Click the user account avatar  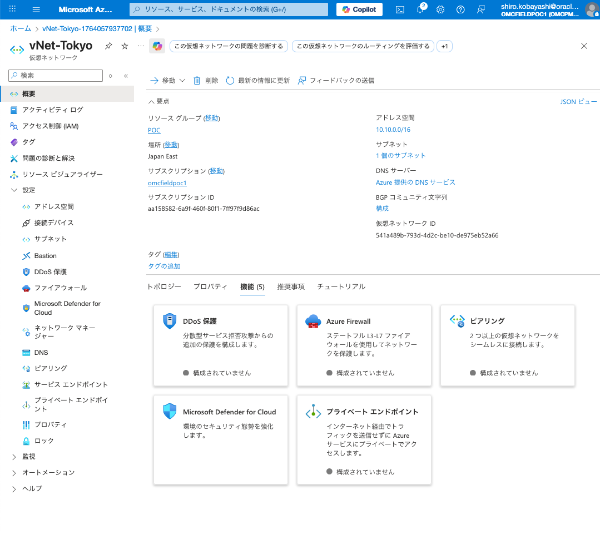tap(592, 9)
